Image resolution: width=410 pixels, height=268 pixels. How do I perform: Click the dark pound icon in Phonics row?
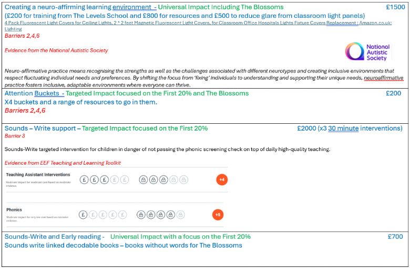[x=83, y=215]
